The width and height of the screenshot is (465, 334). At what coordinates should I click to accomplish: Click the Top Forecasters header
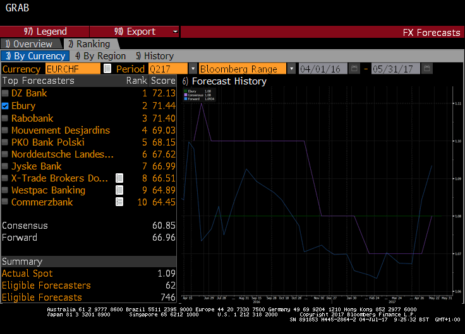[39, 81]
